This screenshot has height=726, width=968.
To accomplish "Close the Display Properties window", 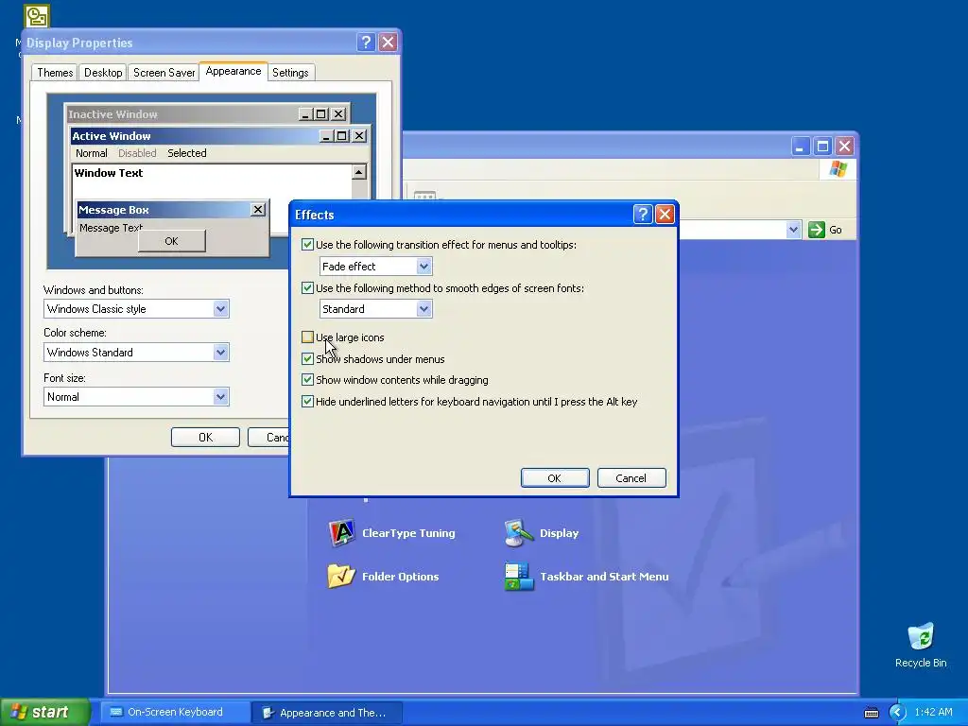I will pyautogui.click(x=388, y=42).
